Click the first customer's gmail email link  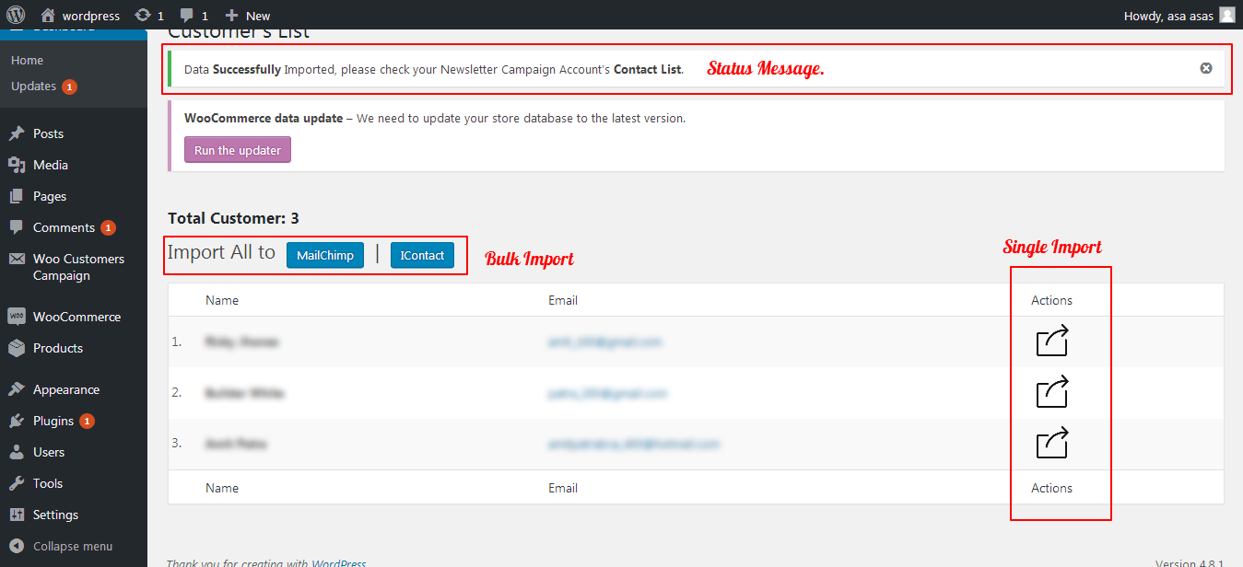point(605,341)
